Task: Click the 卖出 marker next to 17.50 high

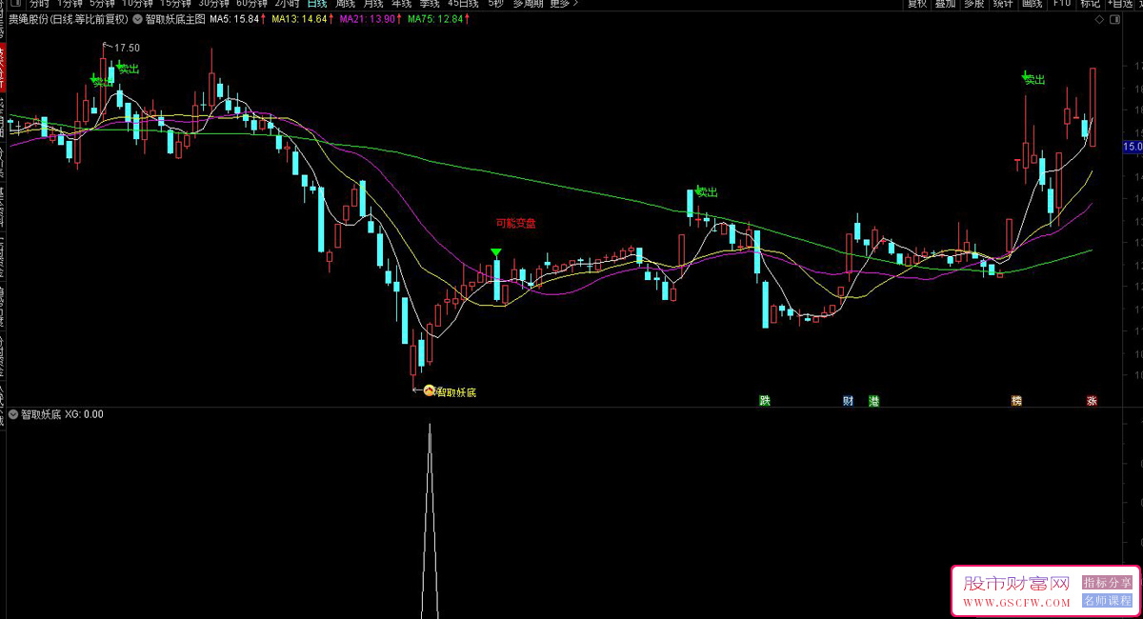Action: point(128,68)
